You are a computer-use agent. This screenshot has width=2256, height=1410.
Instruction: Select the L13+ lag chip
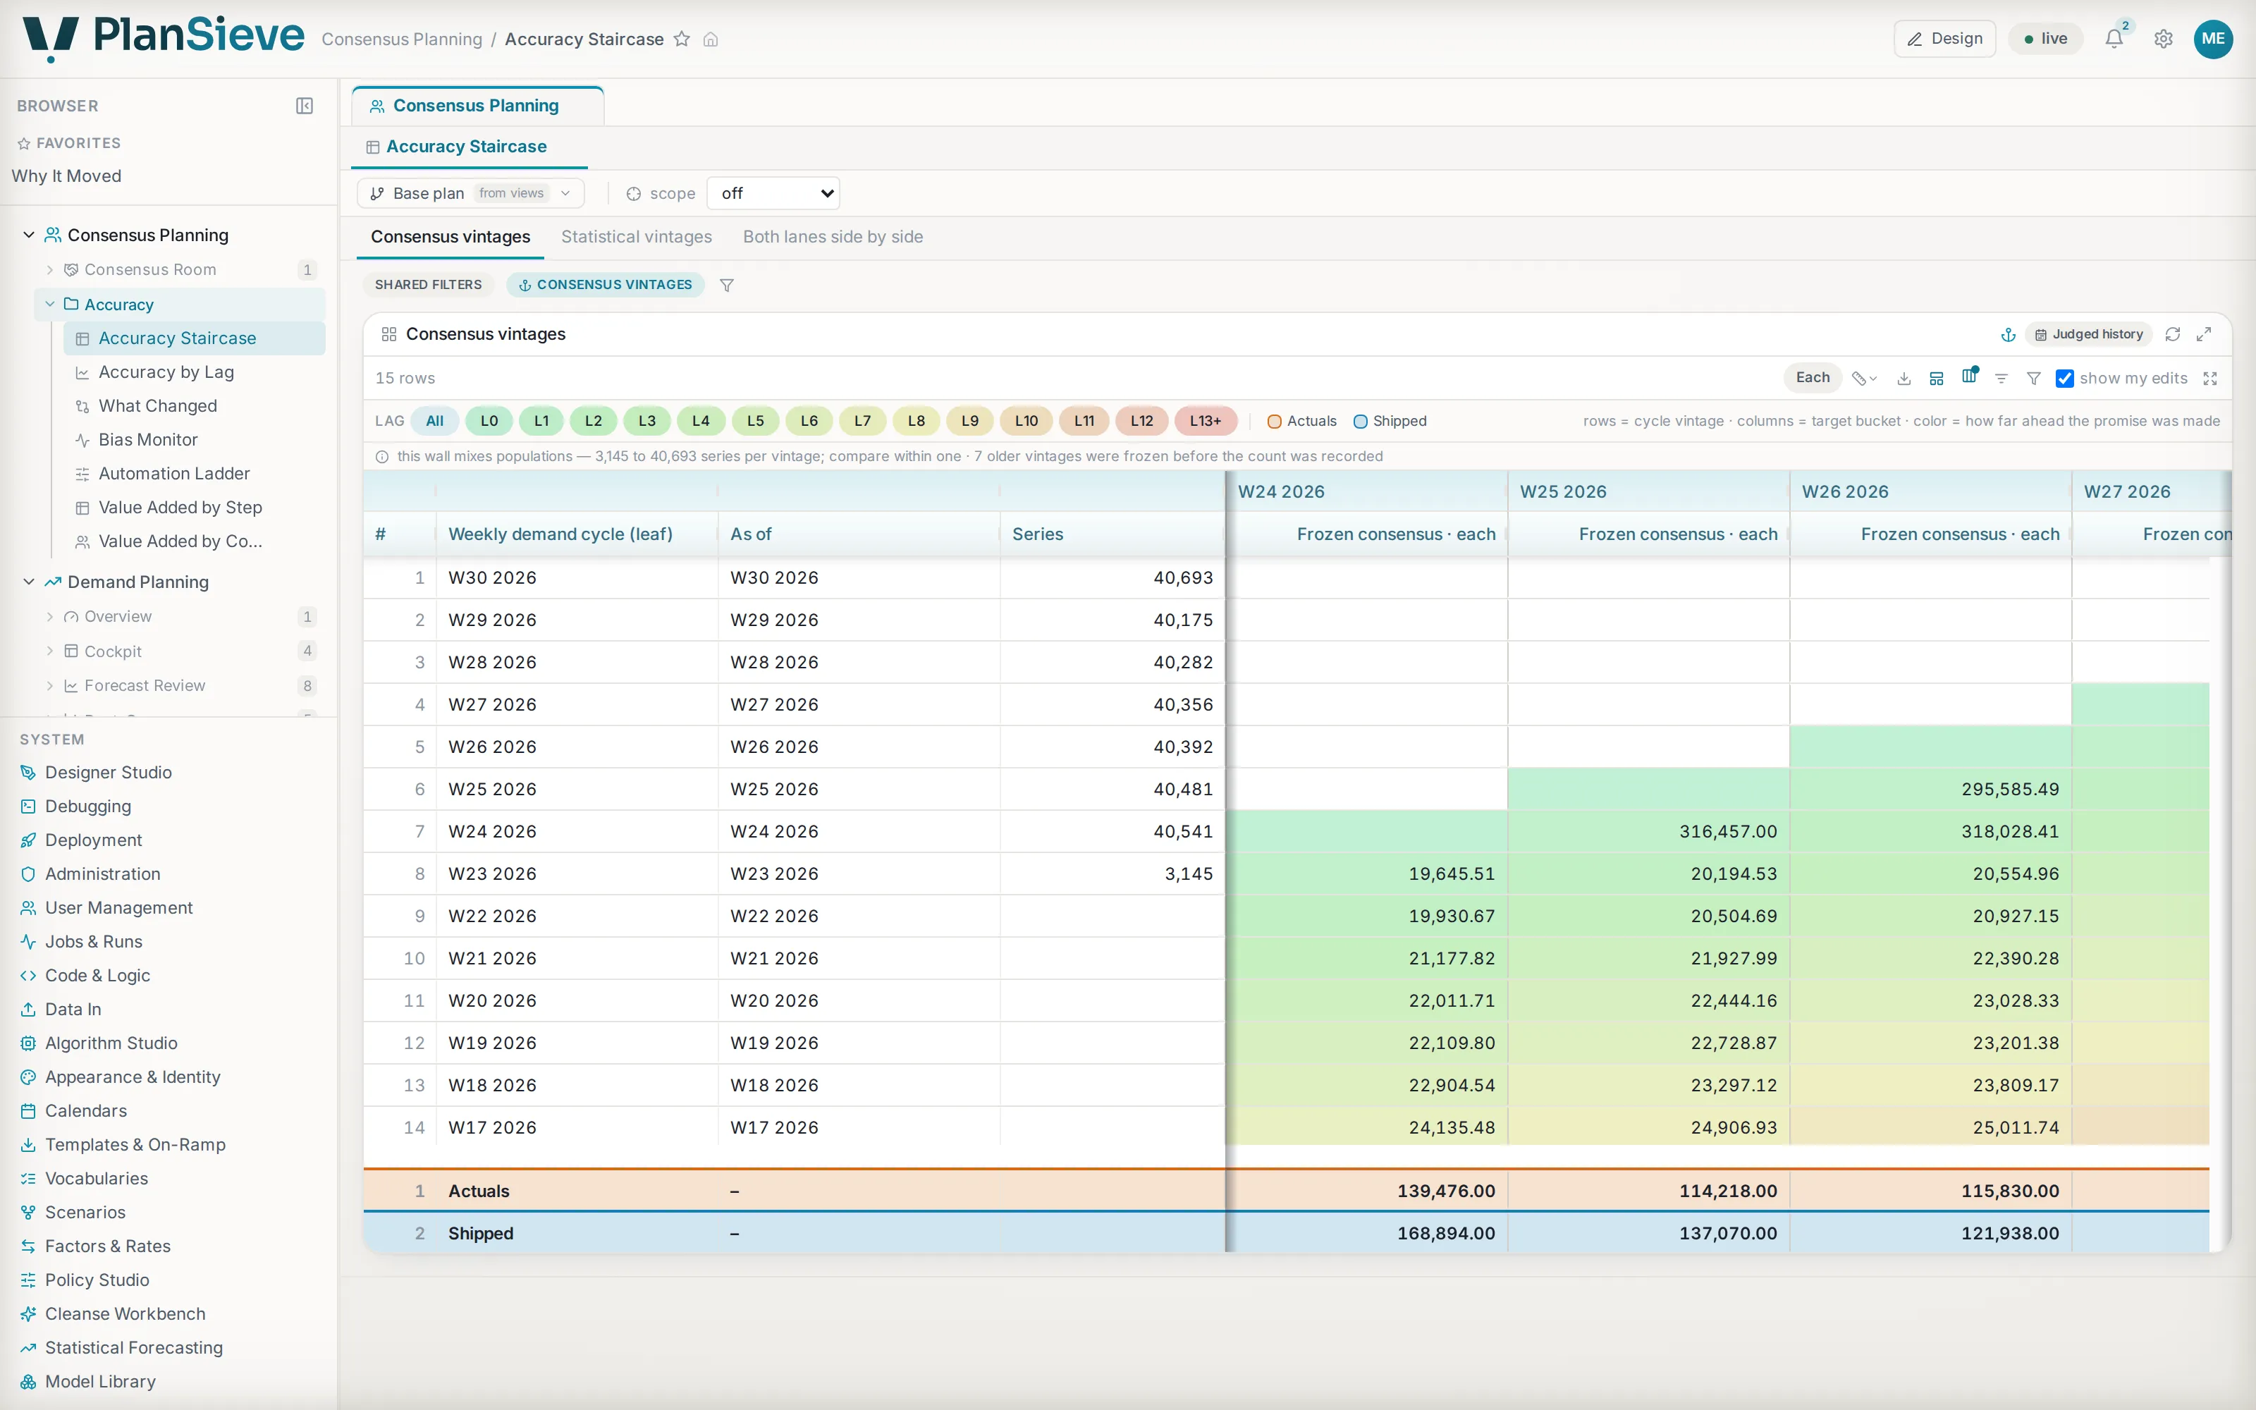click(x=1206, y=421)
